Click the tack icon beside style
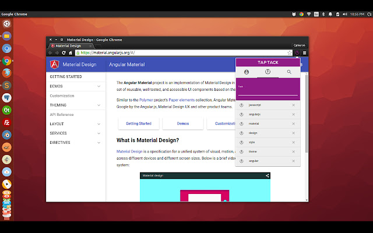Image resolution: width=373 pixels, height=233 pixels. (241, 142)
